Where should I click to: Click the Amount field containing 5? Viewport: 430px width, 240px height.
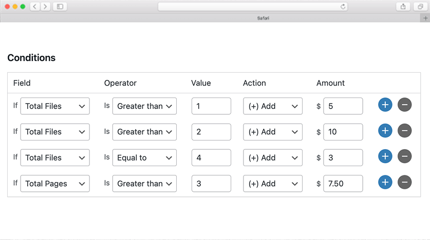coord(343,106)
